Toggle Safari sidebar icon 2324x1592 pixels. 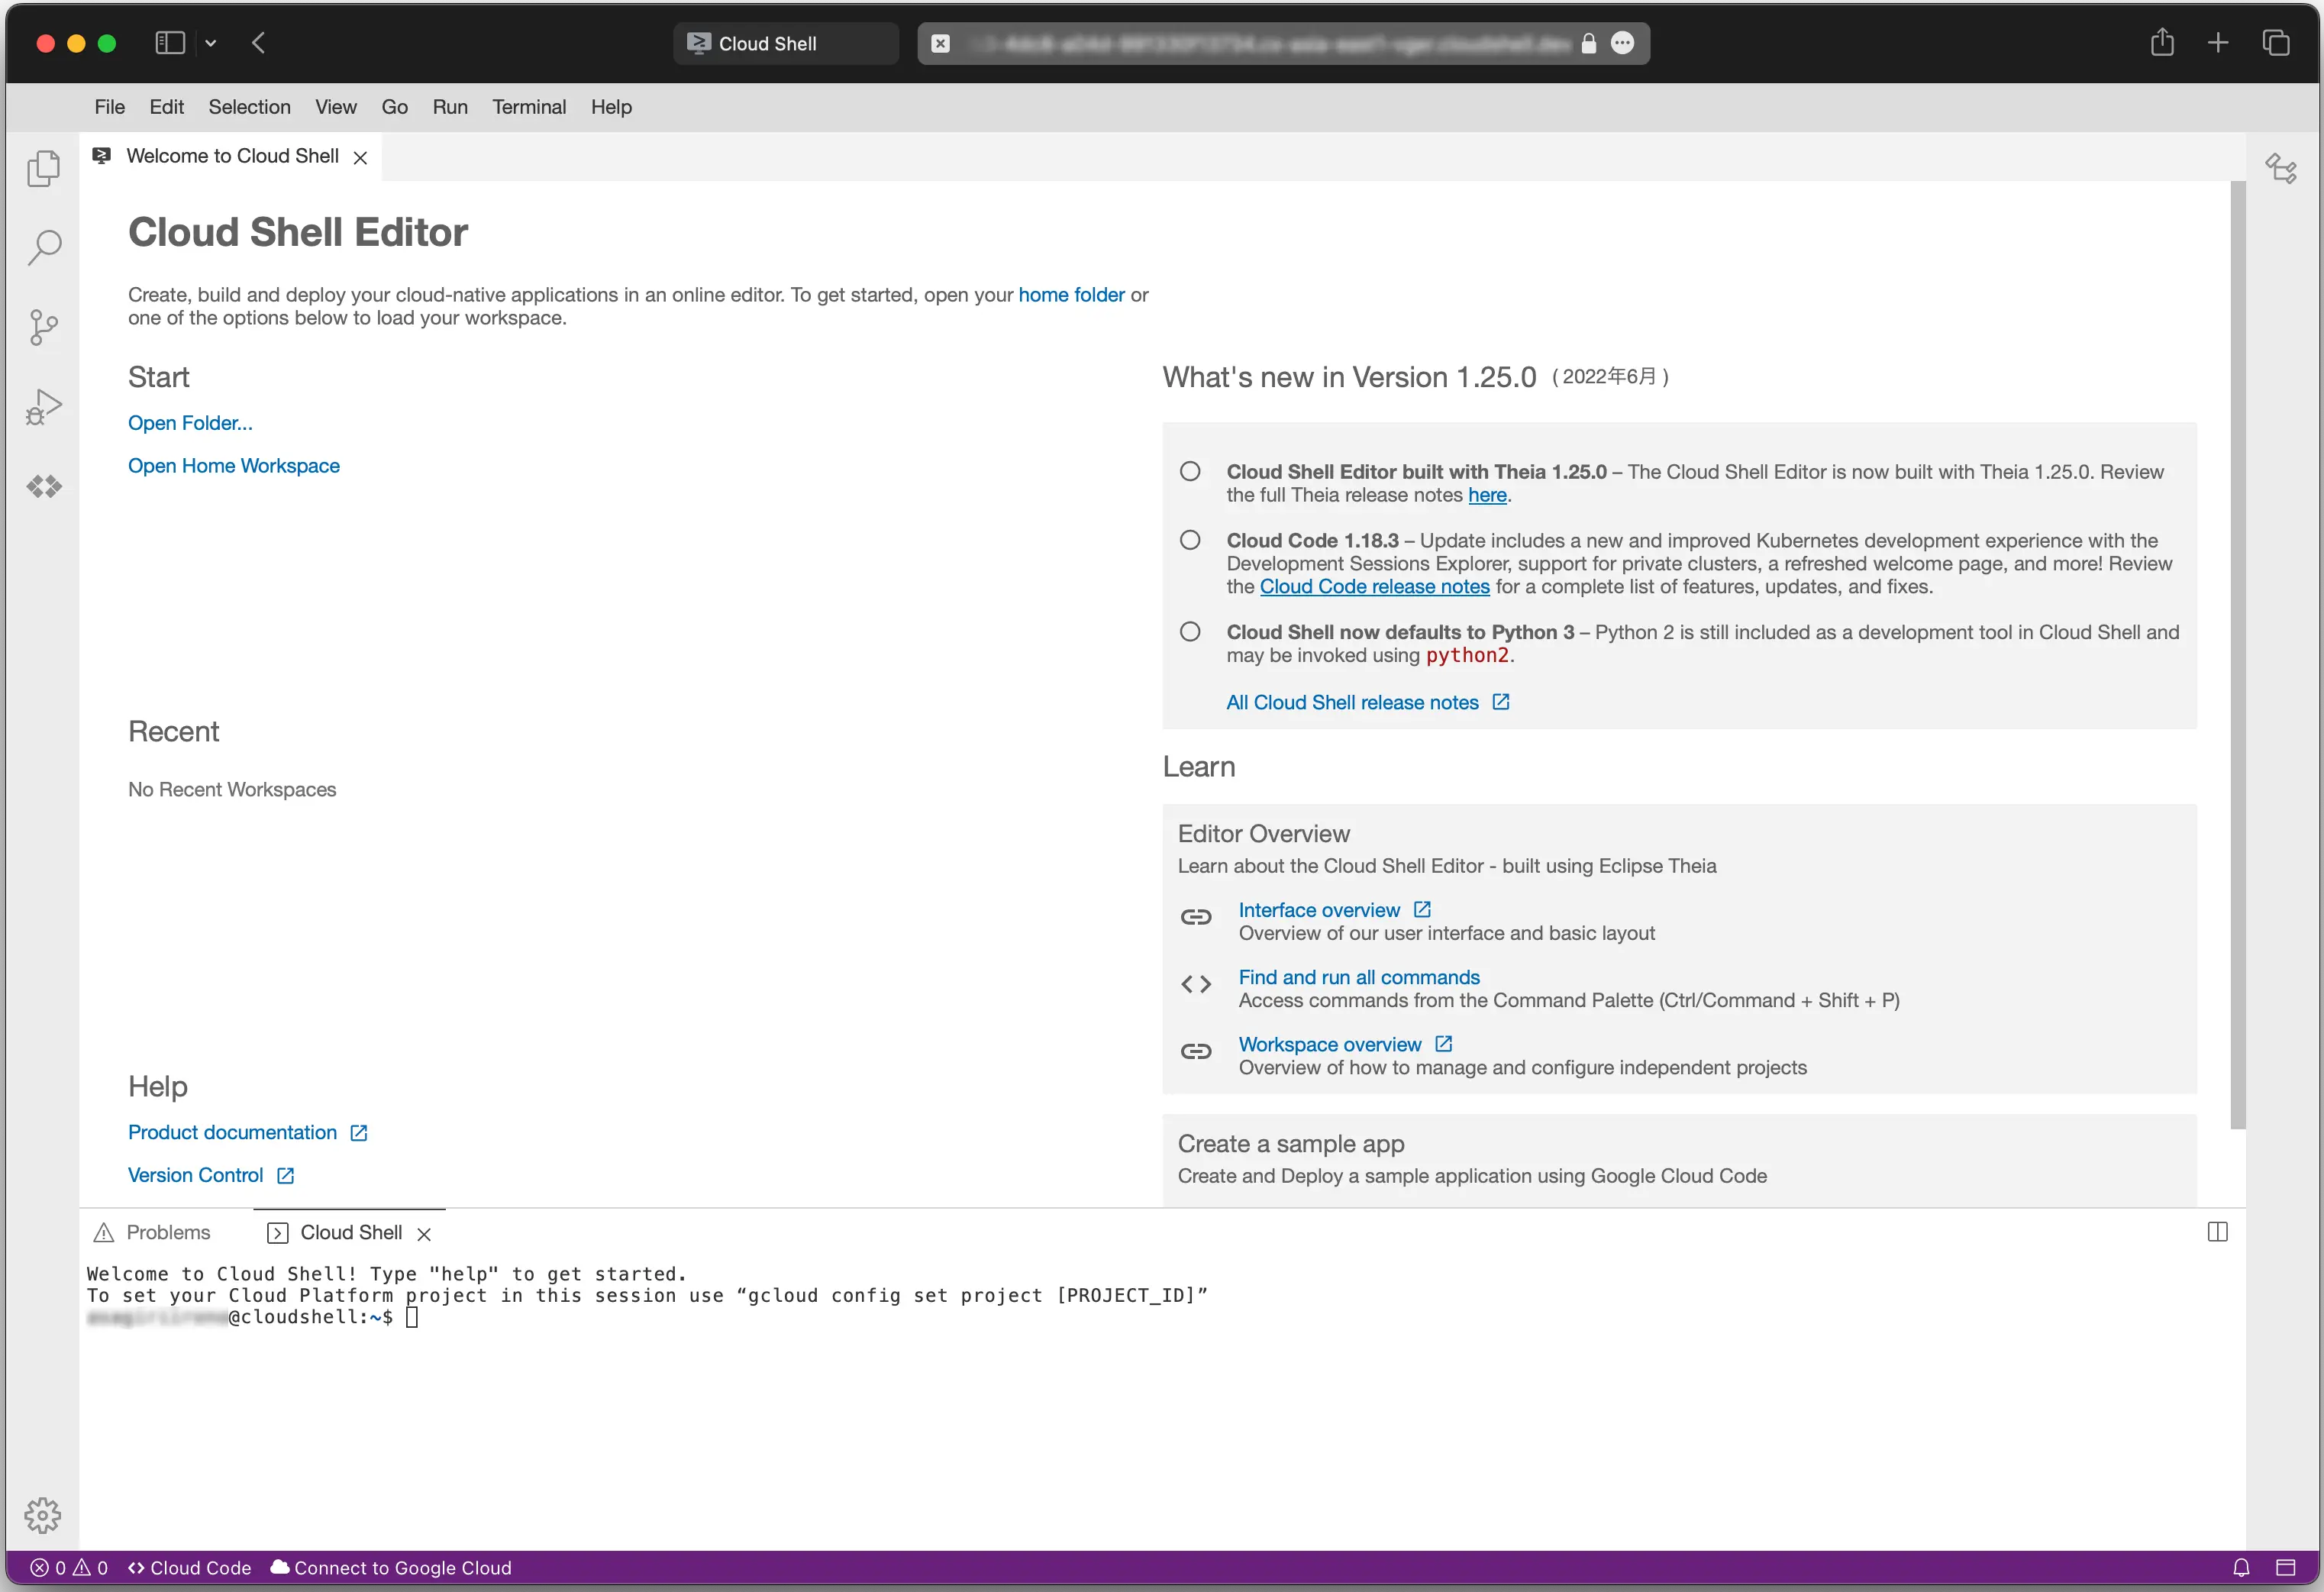pyautogui.click(x=170, y=42)
